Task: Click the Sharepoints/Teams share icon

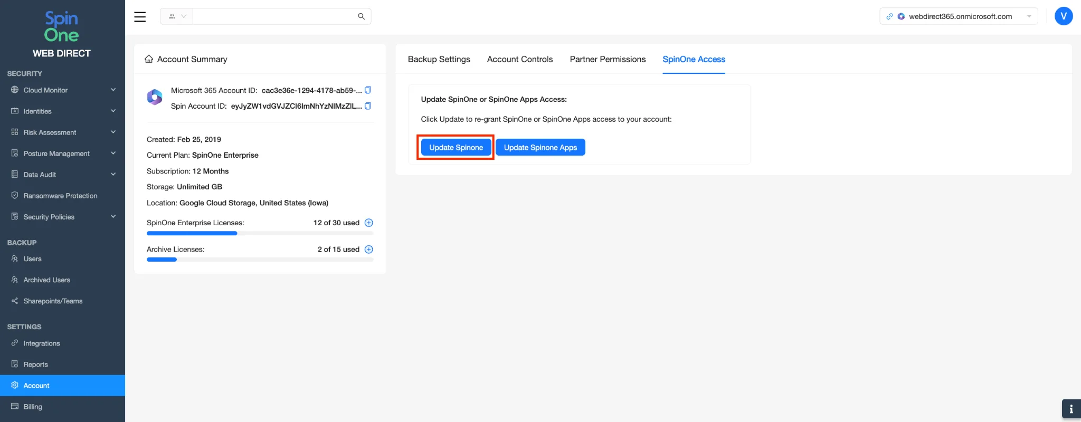Action: coord(15,301)
